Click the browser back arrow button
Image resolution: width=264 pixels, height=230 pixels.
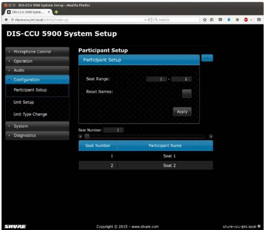[x=6, y=20]
